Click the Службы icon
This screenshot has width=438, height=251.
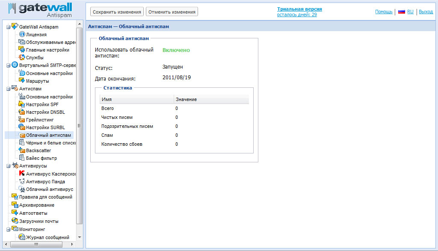(x=22, y=58)
